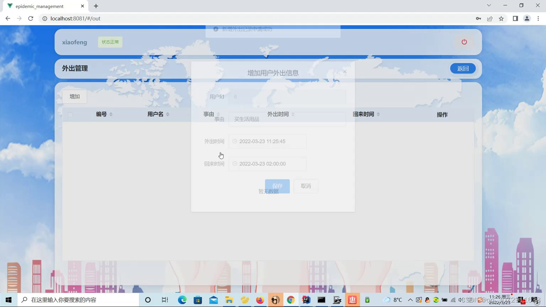Screen dimensions: 546x307
Task: Sort table by 编号 column arrows
Action: (x=111, y=114)
